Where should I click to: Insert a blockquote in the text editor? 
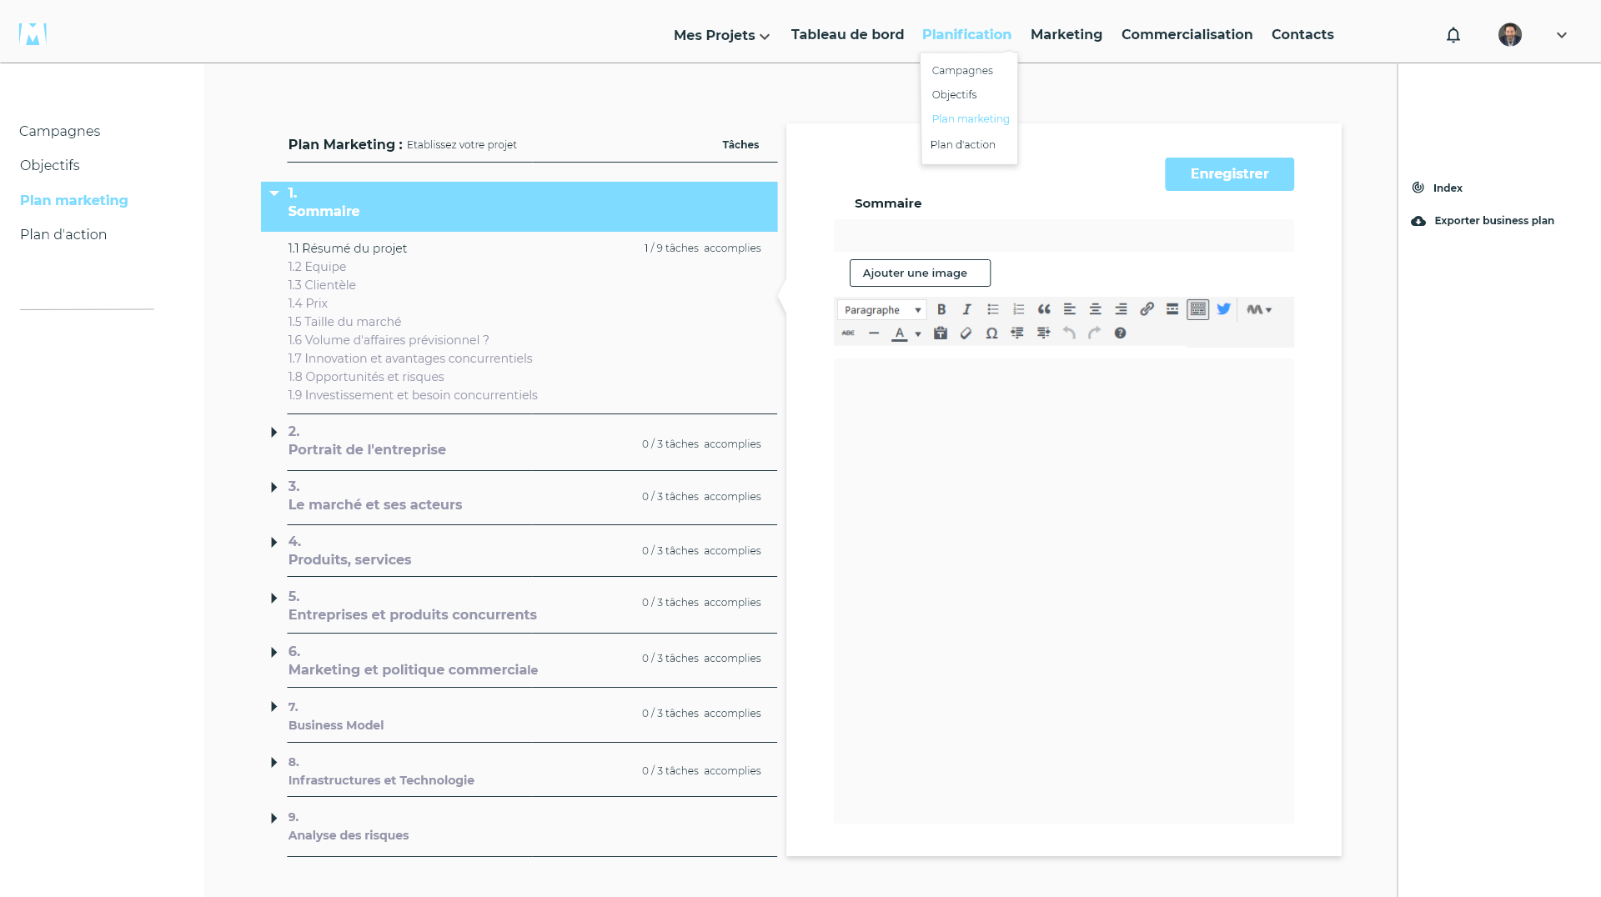coord(1044,309)
